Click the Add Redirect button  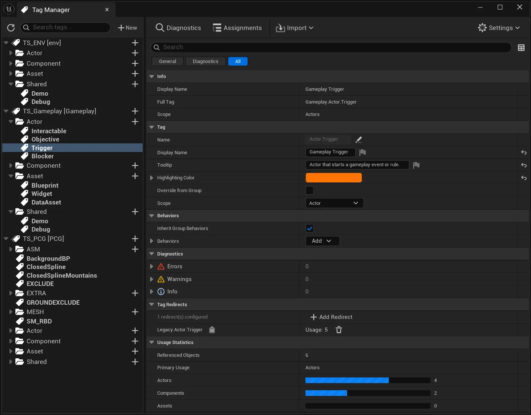pyautogui.click(x=331, y=317)
